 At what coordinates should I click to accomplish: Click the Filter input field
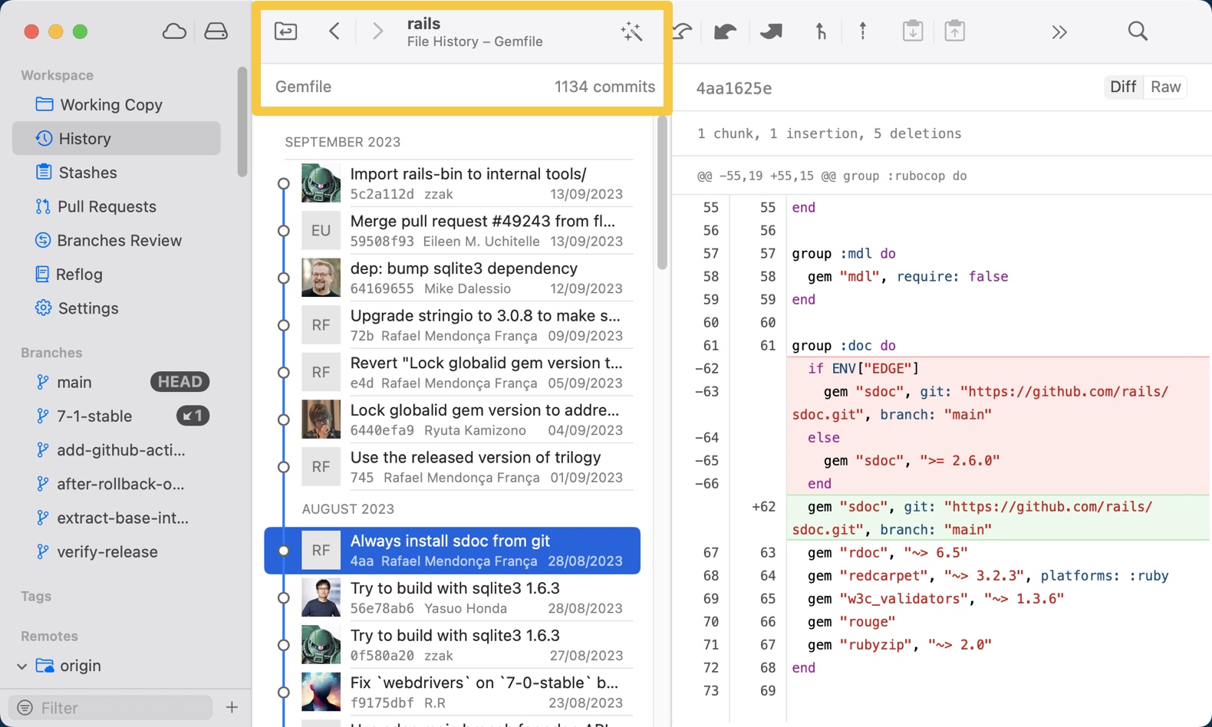coord(115,707)
